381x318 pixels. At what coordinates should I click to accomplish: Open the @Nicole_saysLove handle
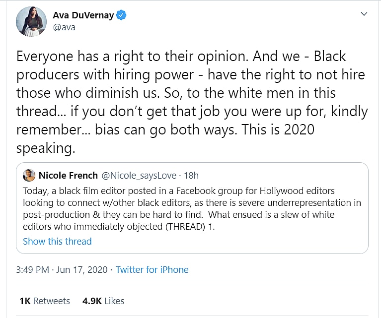[x=140, y=175]
